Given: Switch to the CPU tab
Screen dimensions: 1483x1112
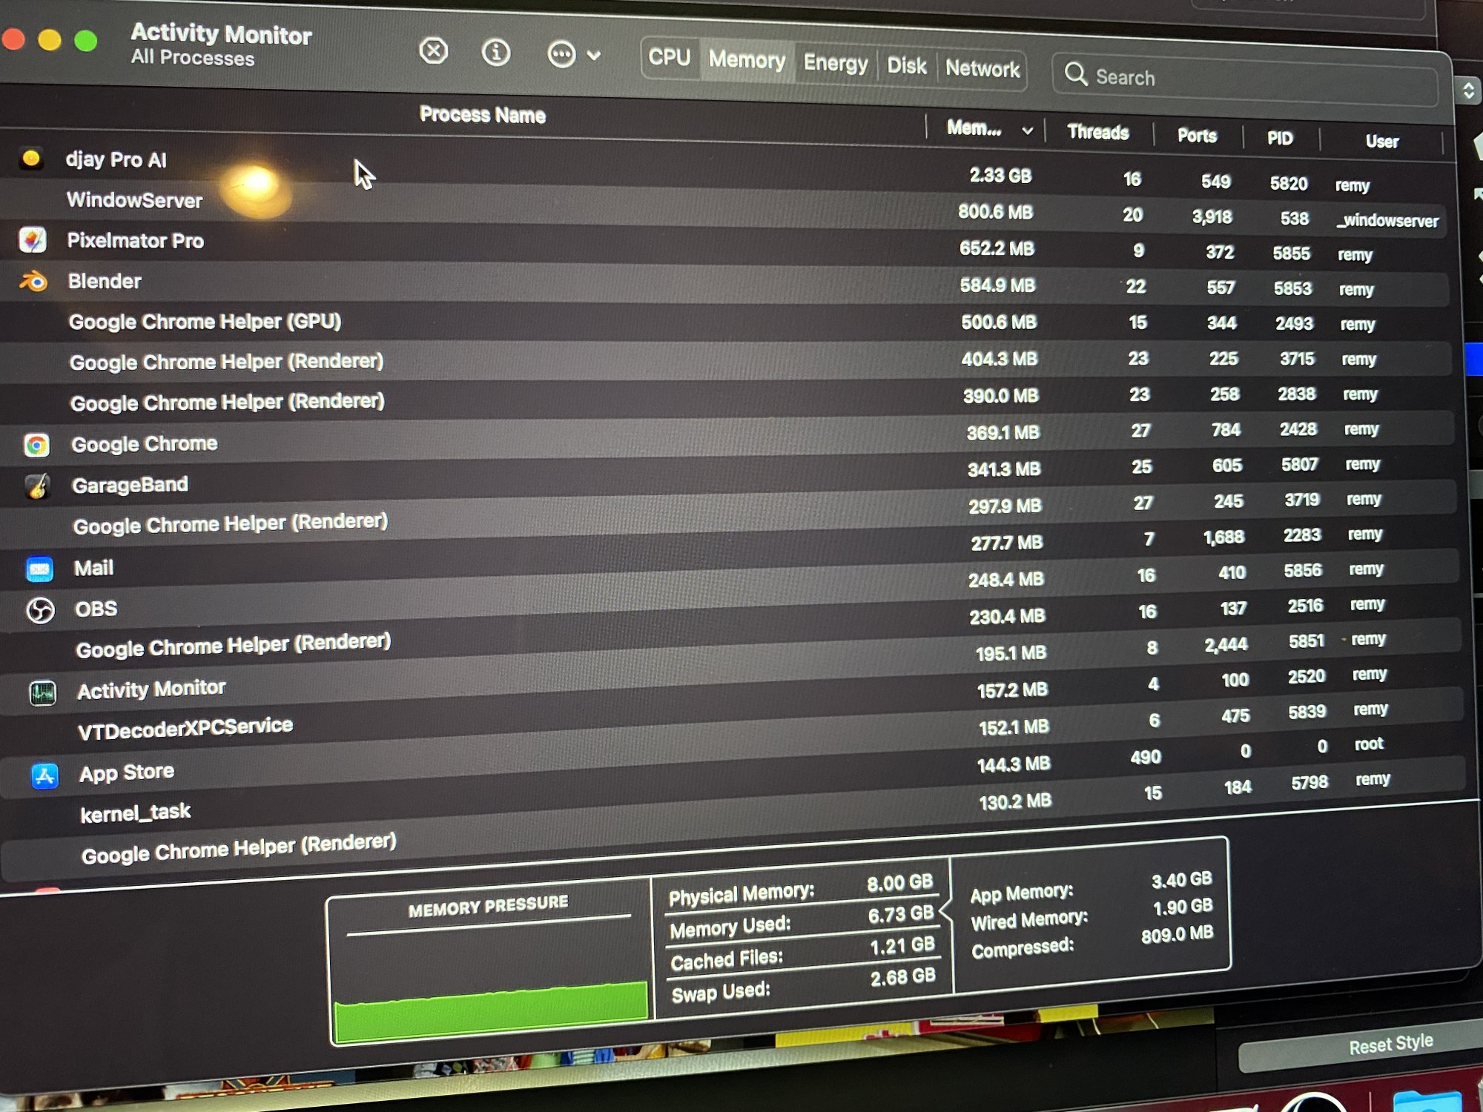Looking at the screenshot, I should tap(669, 57).
